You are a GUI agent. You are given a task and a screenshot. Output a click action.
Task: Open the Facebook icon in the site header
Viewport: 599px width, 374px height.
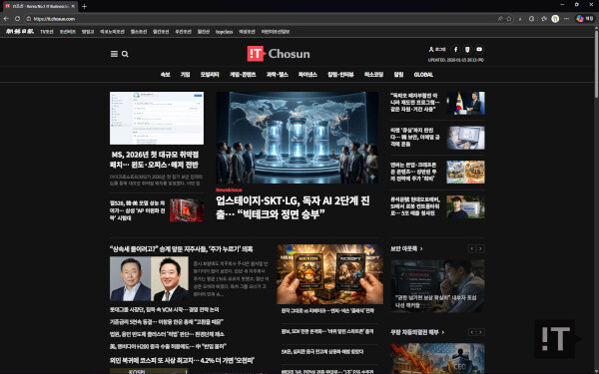(x=455, y=49)
